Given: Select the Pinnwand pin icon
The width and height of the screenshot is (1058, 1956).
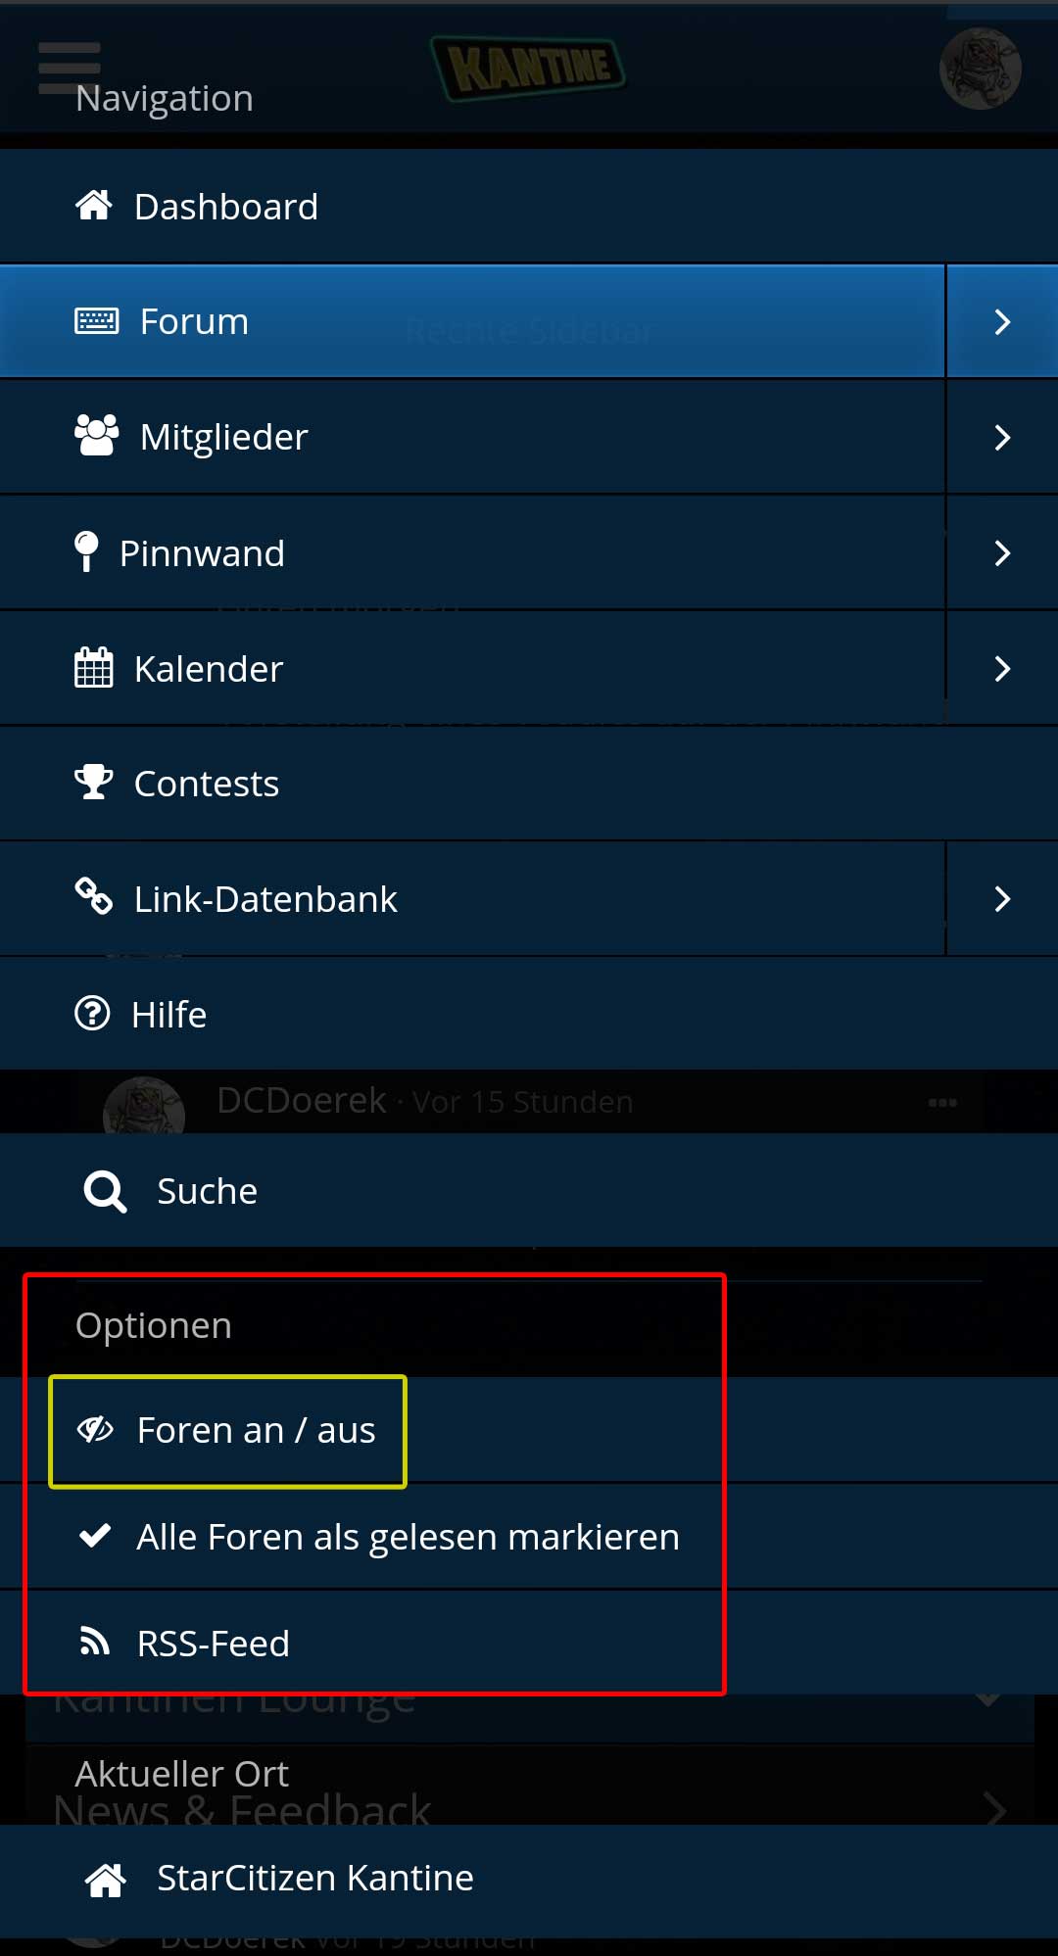Looking at the screenshot, I should pyautogui.click(x=87, y=551).
